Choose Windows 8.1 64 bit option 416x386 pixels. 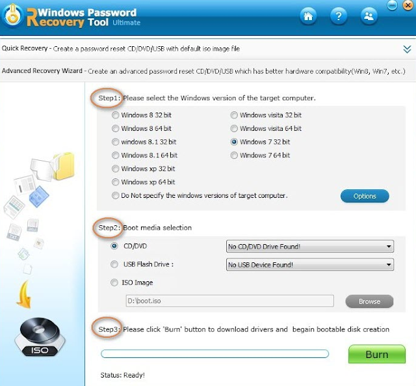[x=115, y=155]
